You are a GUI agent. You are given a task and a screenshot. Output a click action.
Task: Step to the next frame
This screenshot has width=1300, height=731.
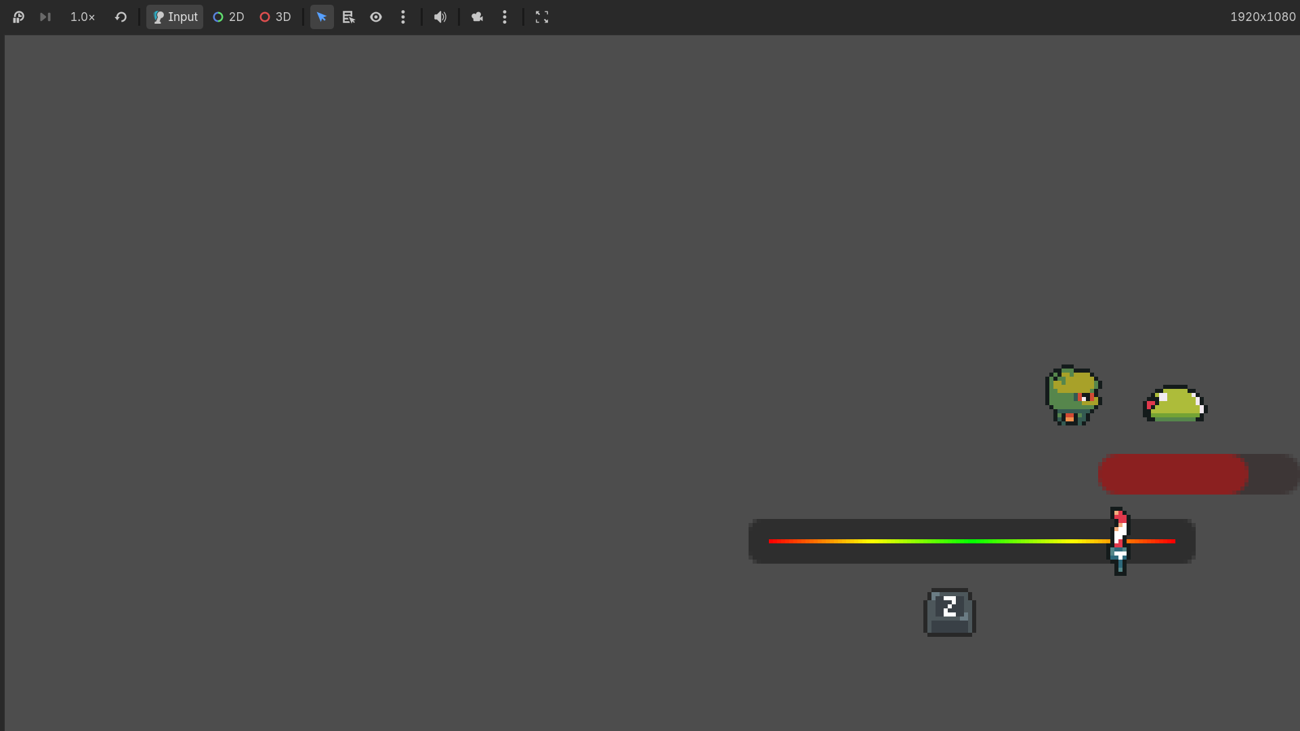pyautogui.click(x=45, y=17)
